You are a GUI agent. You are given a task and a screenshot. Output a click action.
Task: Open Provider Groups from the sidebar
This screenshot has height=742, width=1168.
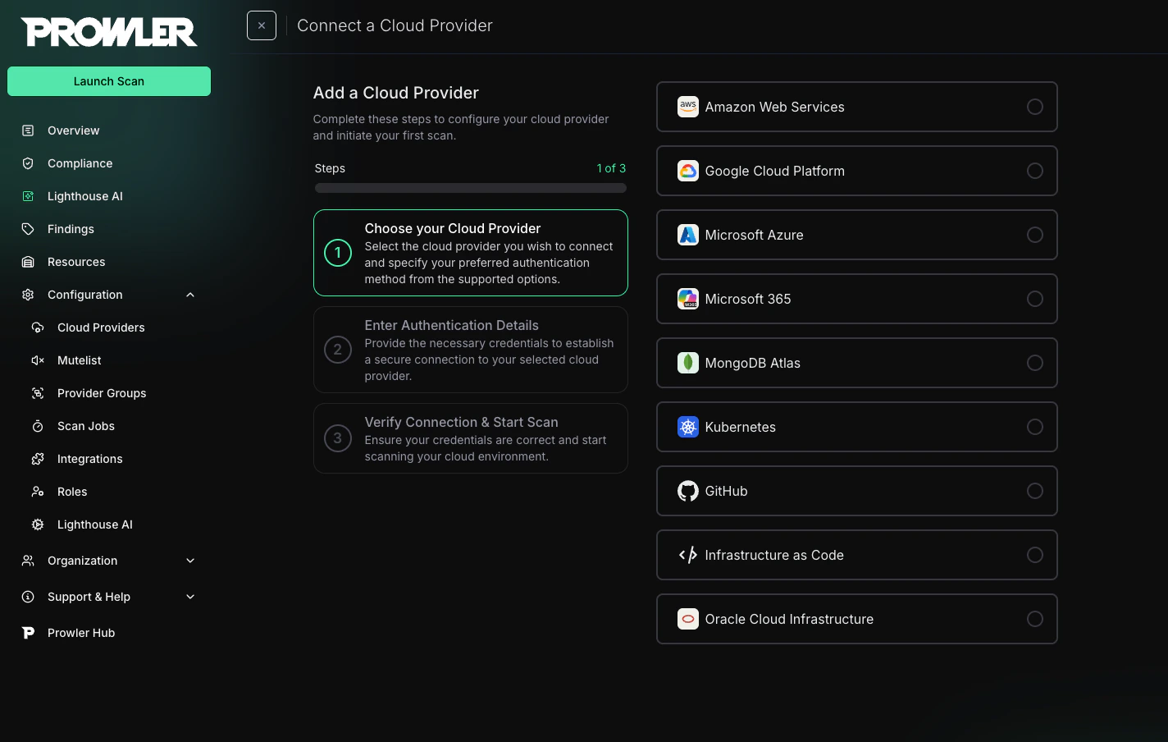point(102,393)
